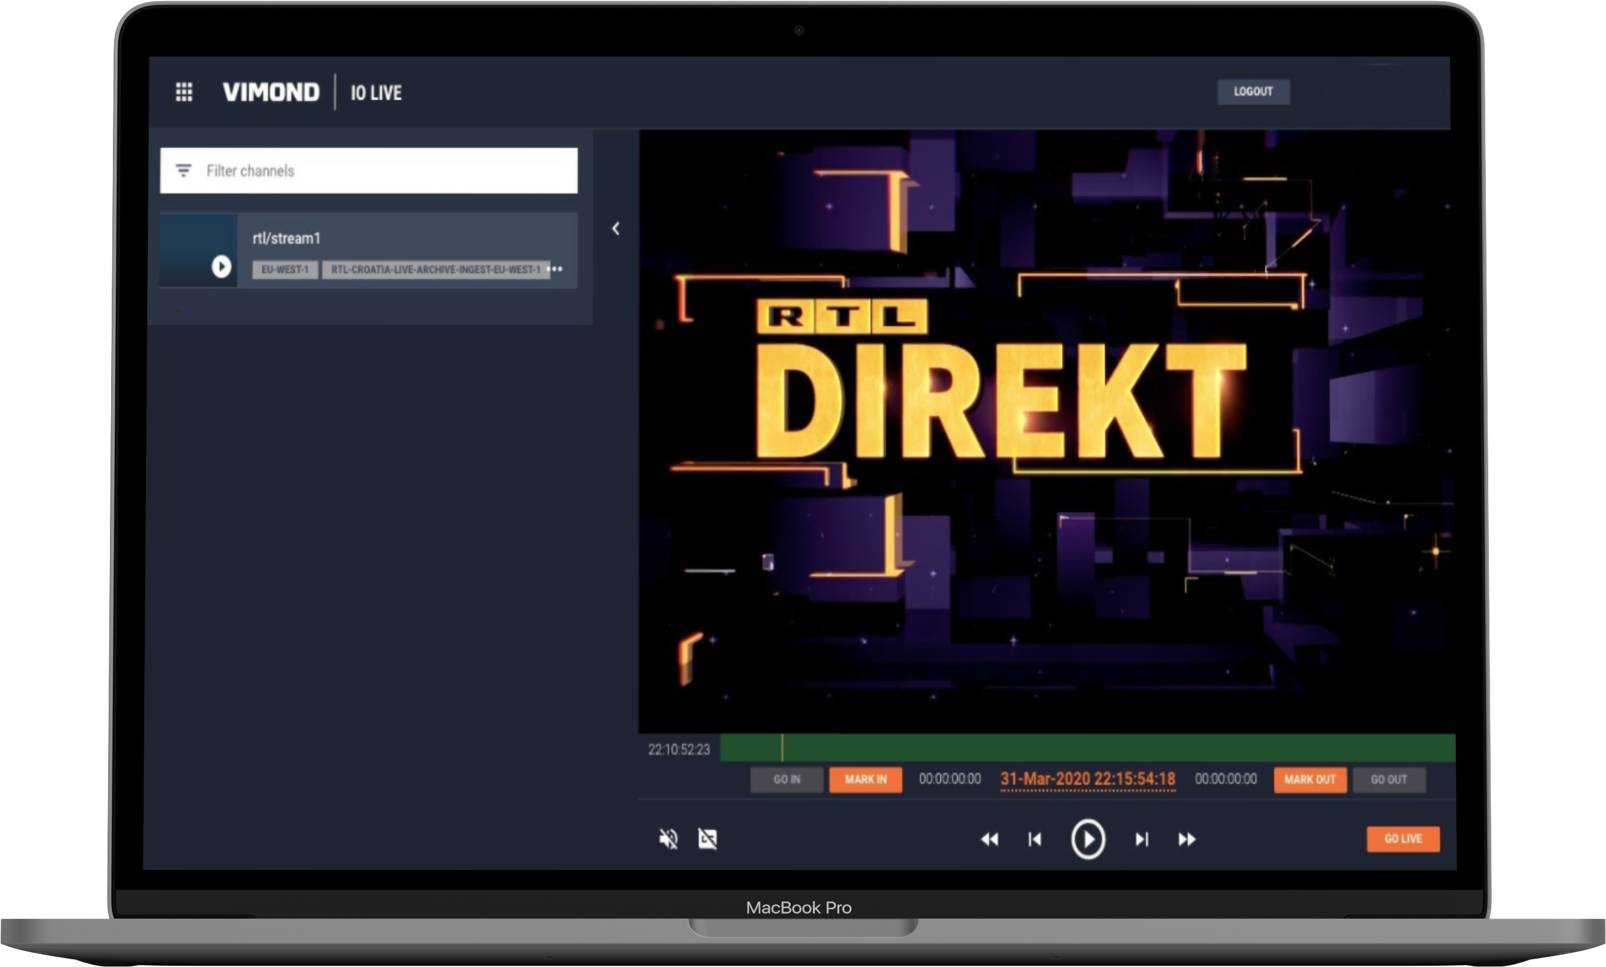Select the EU-WEST-1 tag
Screen dimensions: 1606x967
coord(285,270)
